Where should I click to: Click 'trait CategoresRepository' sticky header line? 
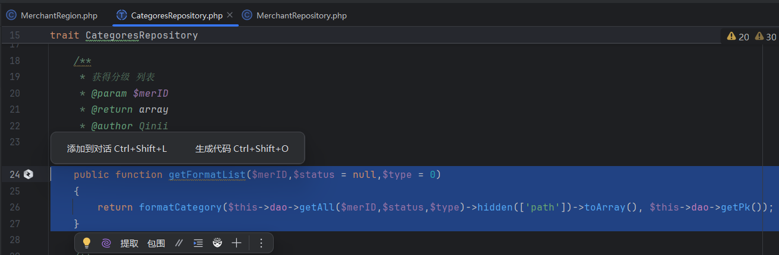coord(124,36)
